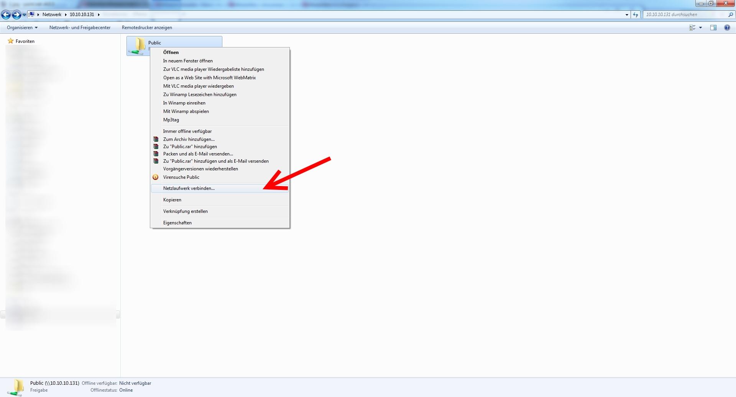This screenshot has width=736, height=397.
Task: Click the Back navigation arrow
Action: click(x=6, y=15)
